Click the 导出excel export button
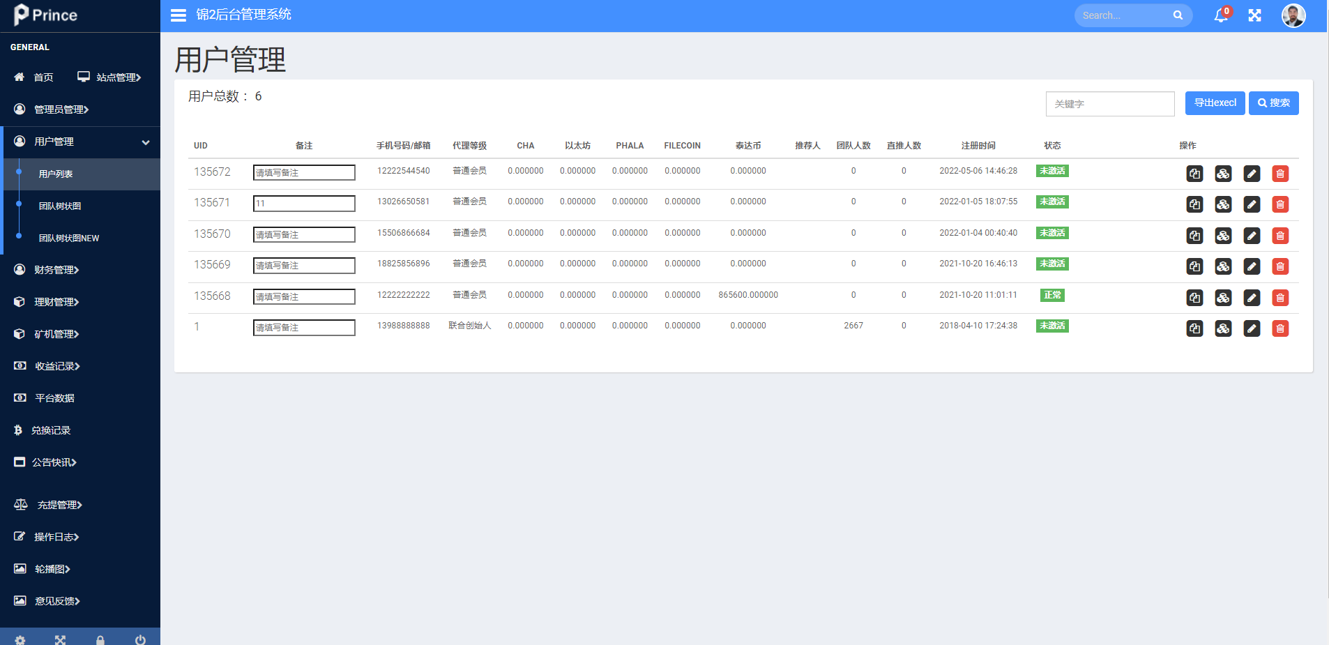The image size is (1329, 645). [x=1215, y=103]
